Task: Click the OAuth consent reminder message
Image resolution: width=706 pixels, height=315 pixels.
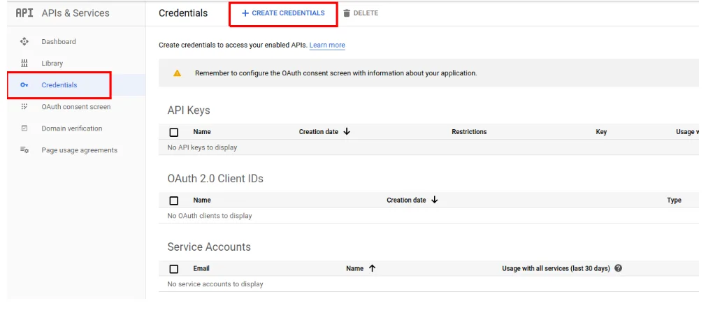Action: pyautogui.click(x=336, y=73)
